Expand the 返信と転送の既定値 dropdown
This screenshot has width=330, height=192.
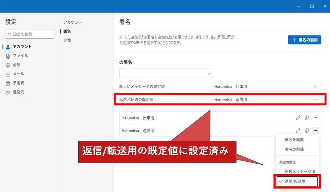266,99
